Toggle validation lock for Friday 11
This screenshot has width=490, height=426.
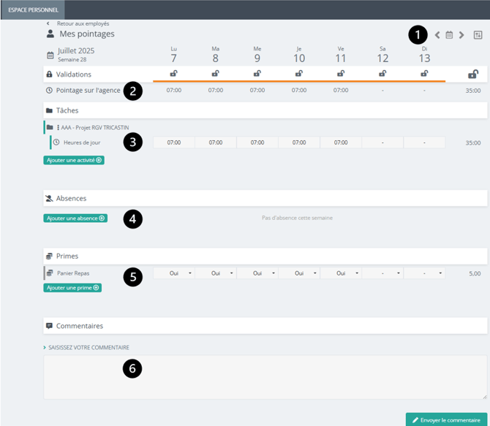click(x=341, y=74)
